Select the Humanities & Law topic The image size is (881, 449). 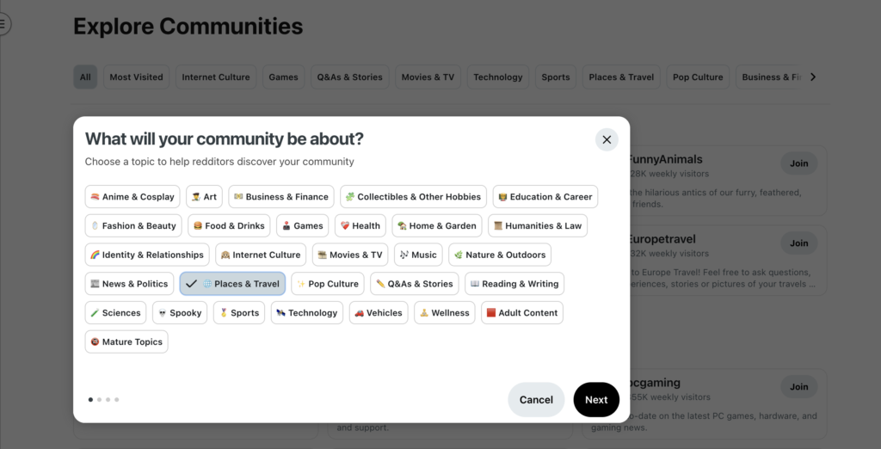click(x=538, y=226)
